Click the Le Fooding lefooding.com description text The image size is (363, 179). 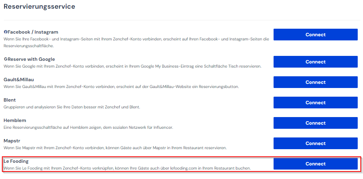127,168
